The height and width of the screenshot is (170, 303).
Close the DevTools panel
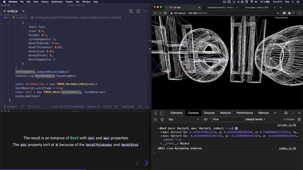tap(299, 113)
